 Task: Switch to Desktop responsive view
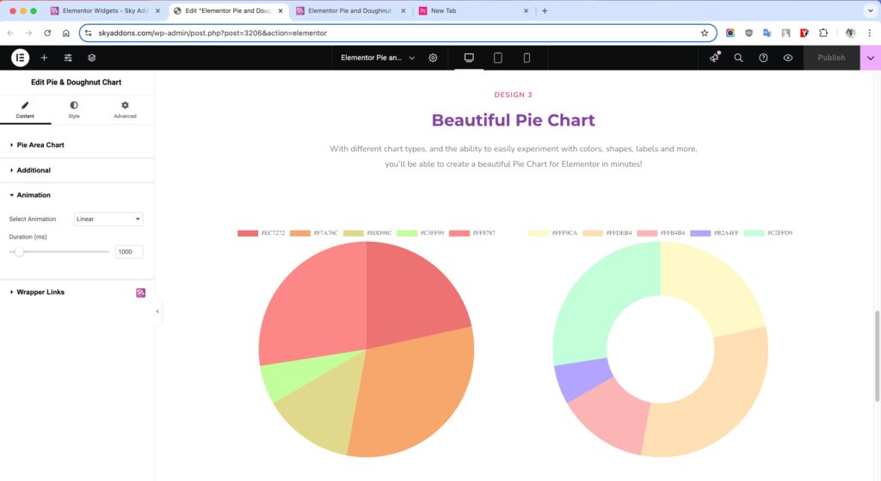click(x=469, y=58)
